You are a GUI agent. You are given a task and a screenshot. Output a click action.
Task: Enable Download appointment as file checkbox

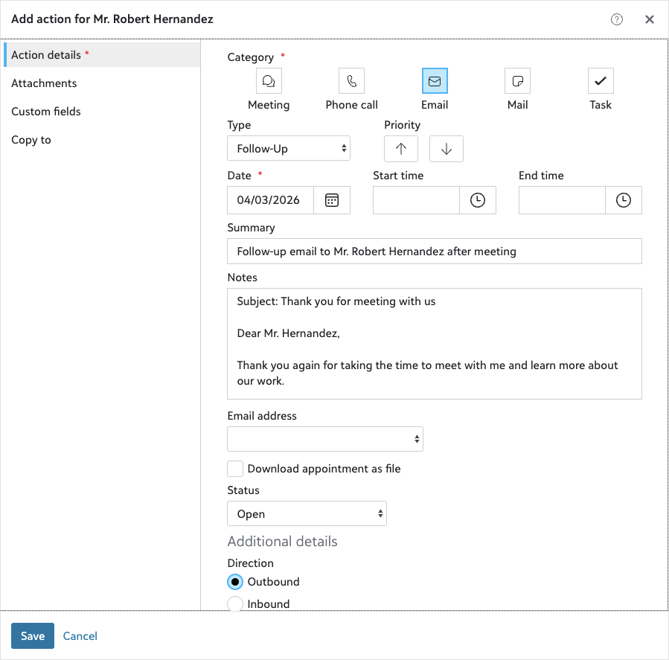[235, 469]
